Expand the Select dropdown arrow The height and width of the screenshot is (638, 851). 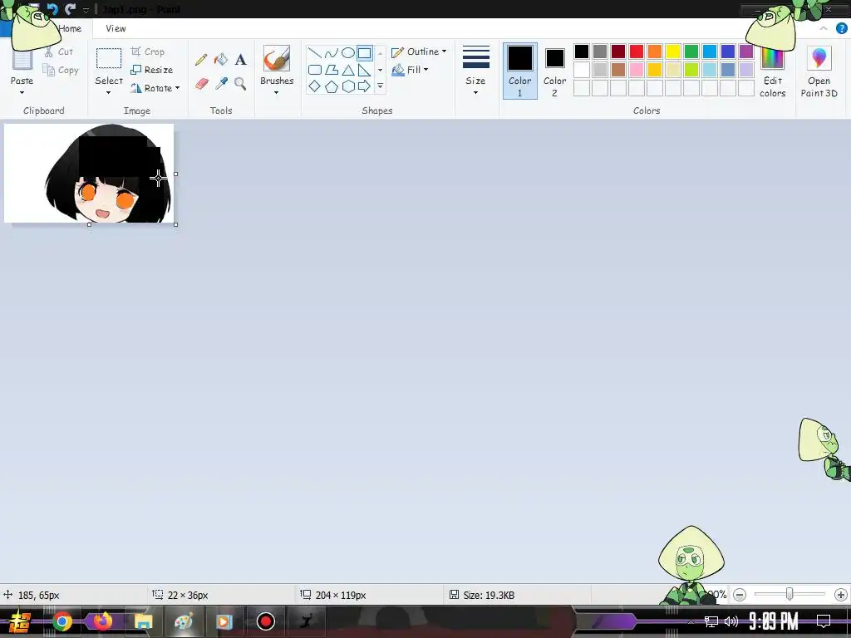click(x=109, y=93)
